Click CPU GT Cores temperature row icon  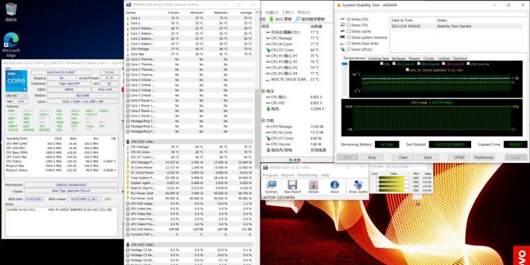click(268, 50)
